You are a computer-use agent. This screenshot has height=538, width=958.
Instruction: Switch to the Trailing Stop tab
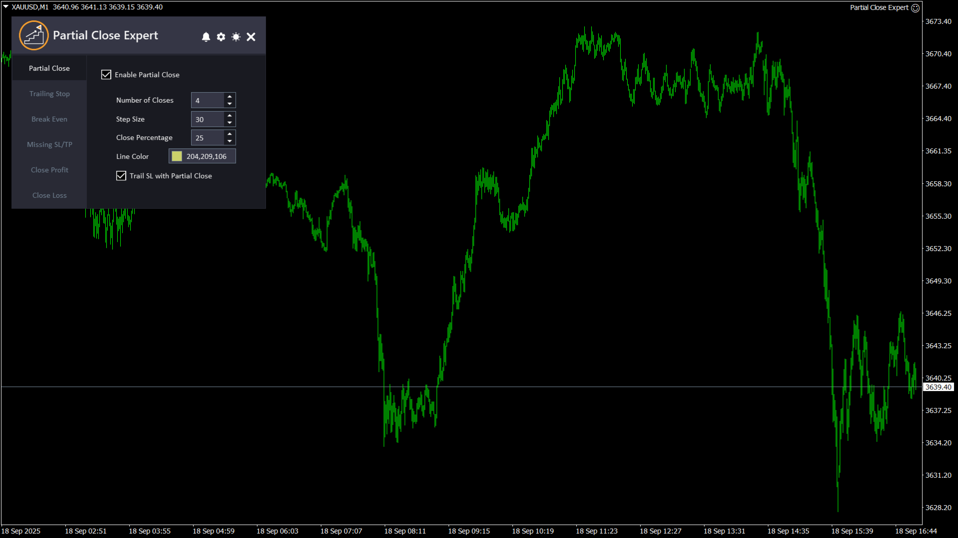49,94
